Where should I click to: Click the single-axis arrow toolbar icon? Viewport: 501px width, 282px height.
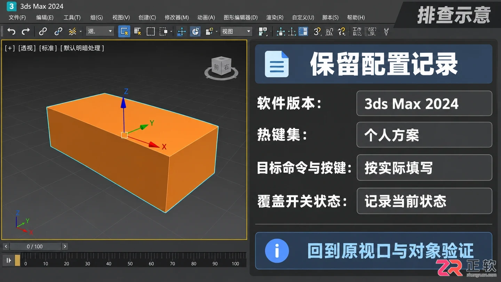click(x=292, y=32)
